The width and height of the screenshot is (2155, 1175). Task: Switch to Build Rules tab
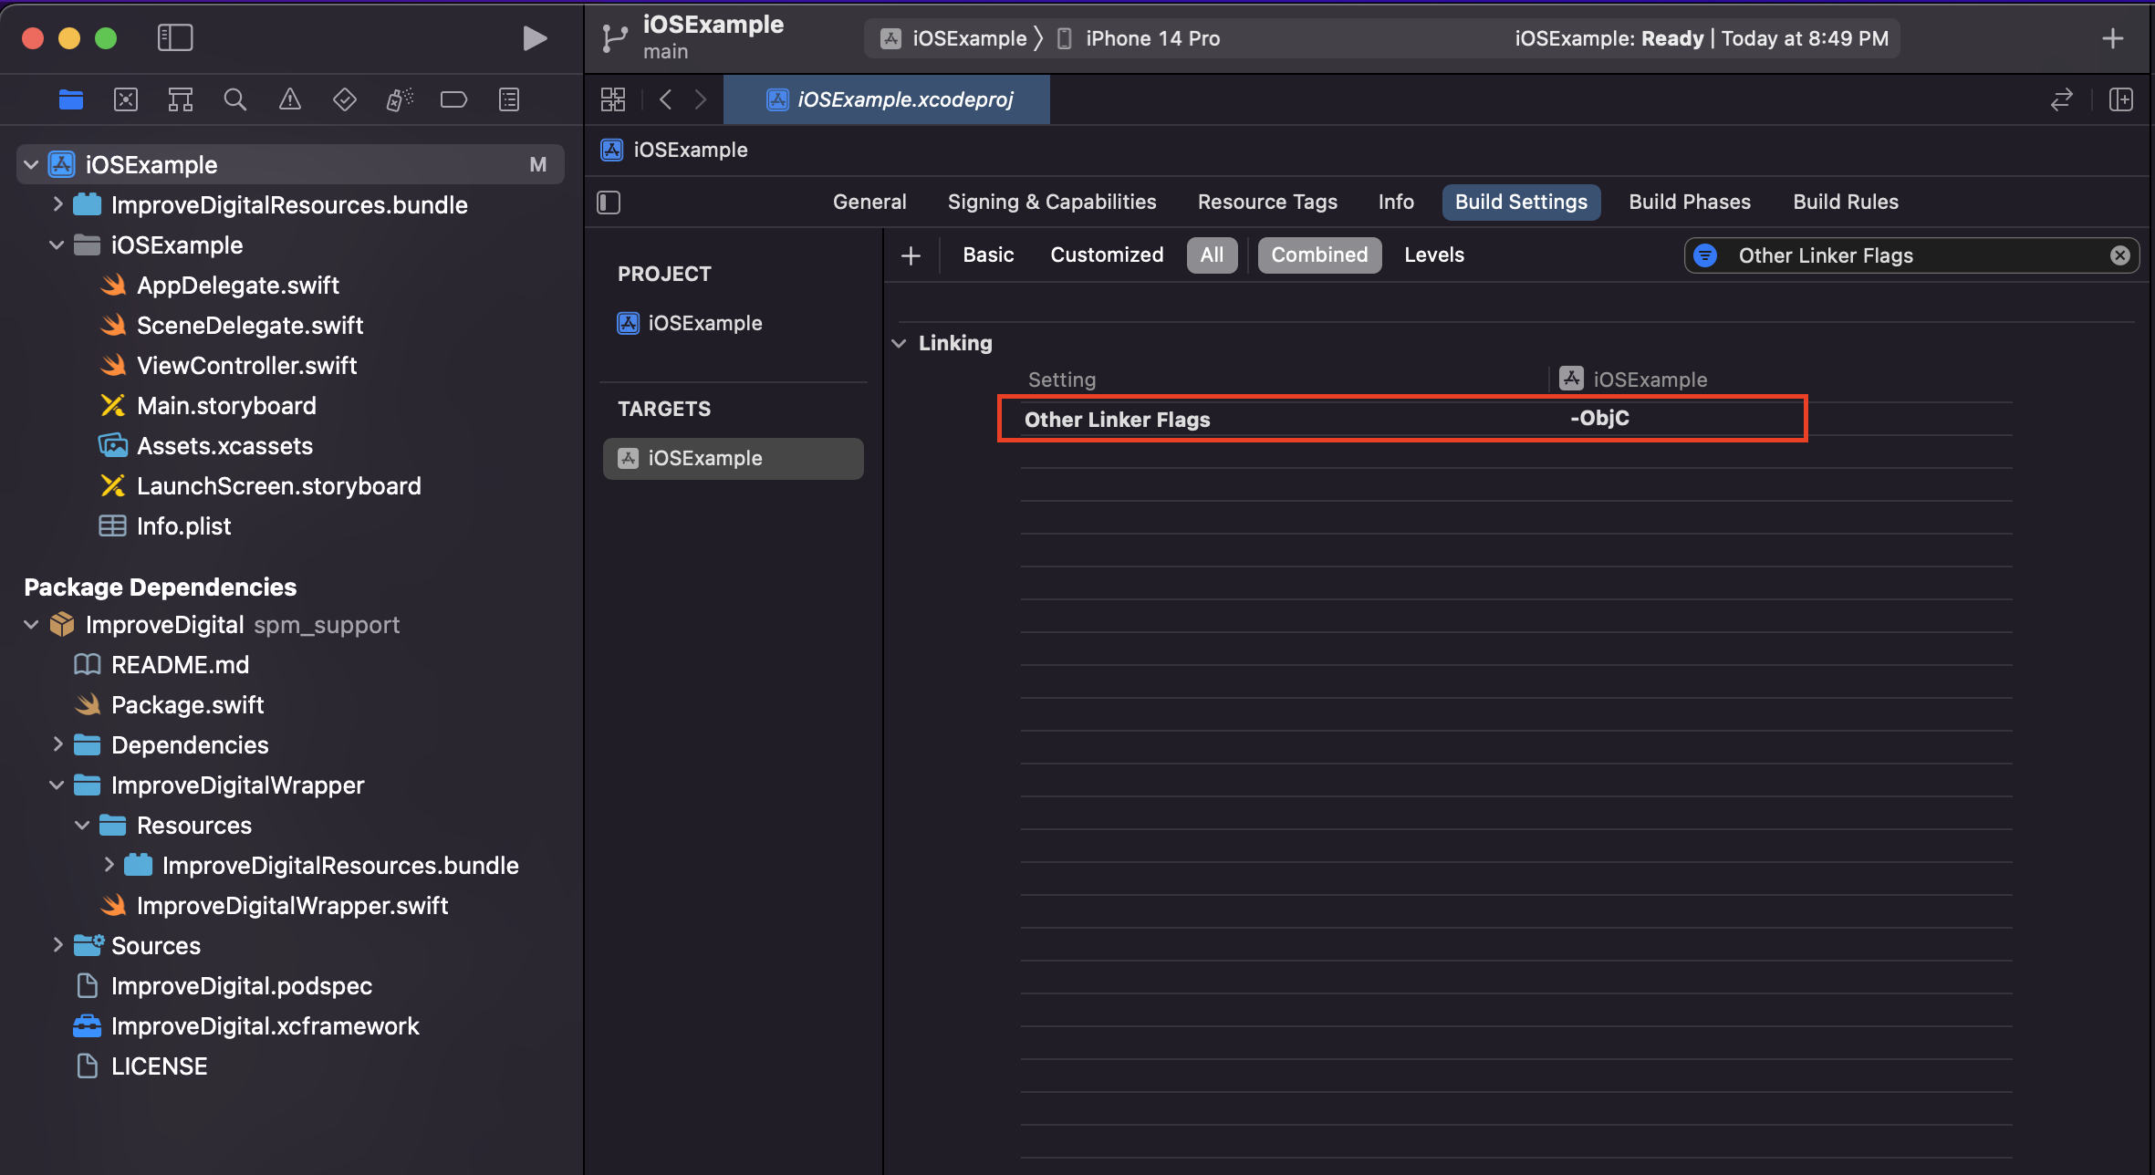click(x=1846, y=203)
